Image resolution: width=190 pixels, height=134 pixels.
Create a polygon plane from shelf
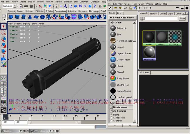click(x=36, y=17)
